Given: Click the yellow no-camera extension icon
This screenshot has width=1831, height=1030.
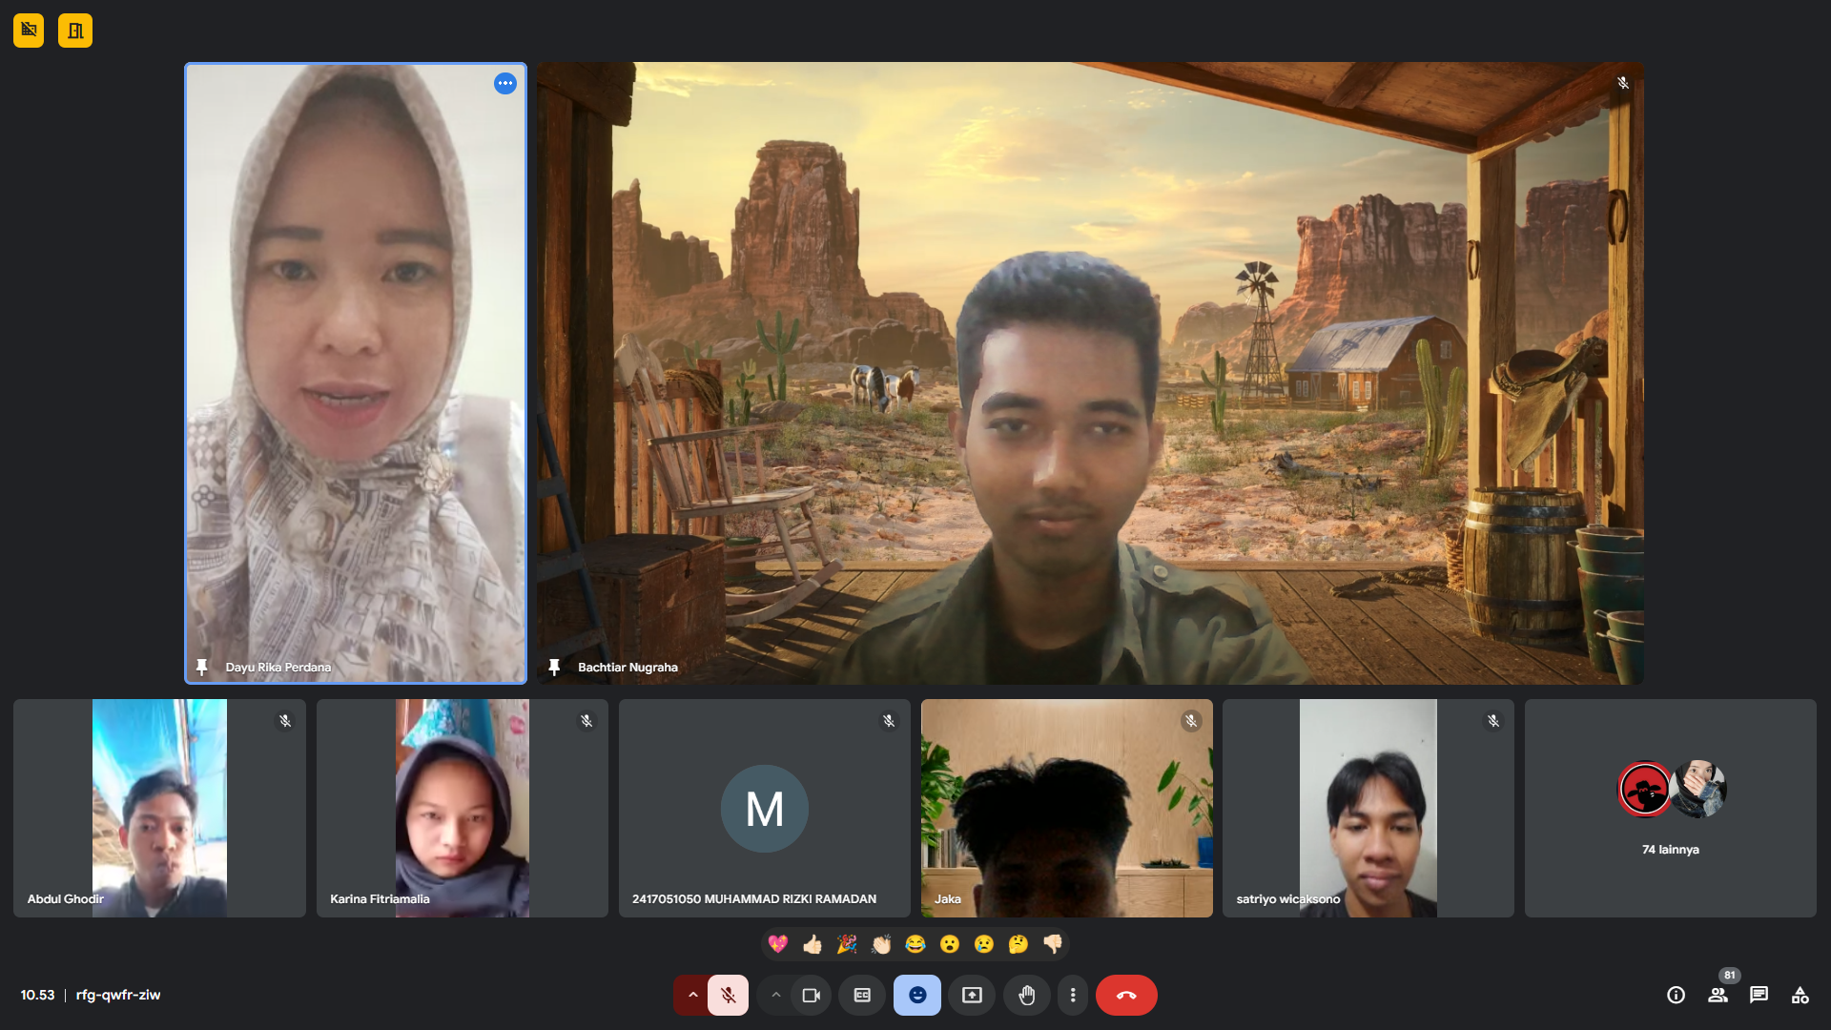Looking at the screenshot, I should tap(29, 31).
